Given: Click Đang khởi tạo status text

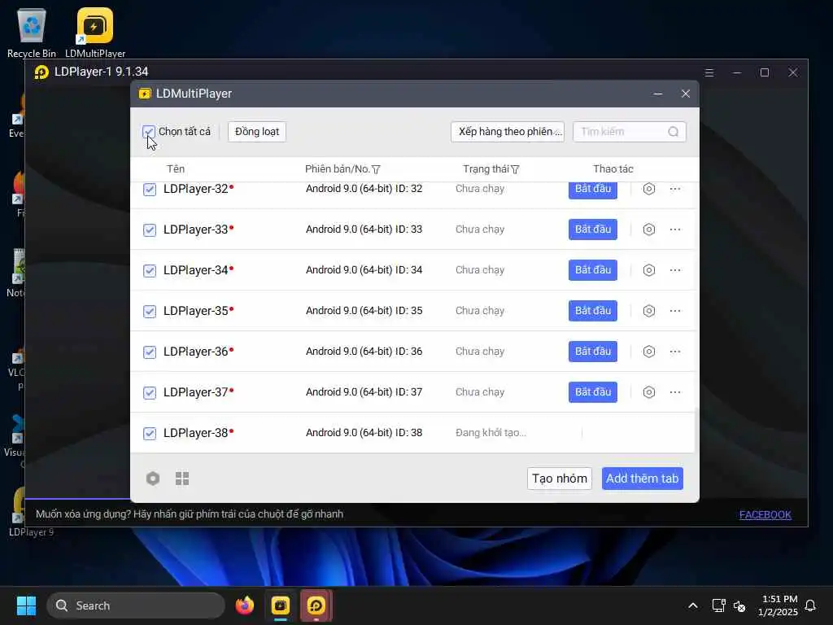Looking at the screenshot, I should (x=491, y=433).
